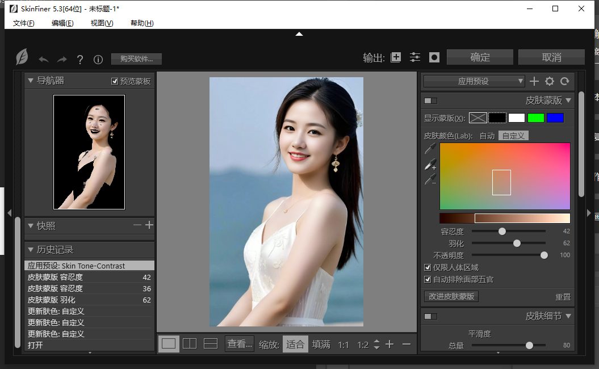Switch to side-by-side split view

(x=190, y=344)
